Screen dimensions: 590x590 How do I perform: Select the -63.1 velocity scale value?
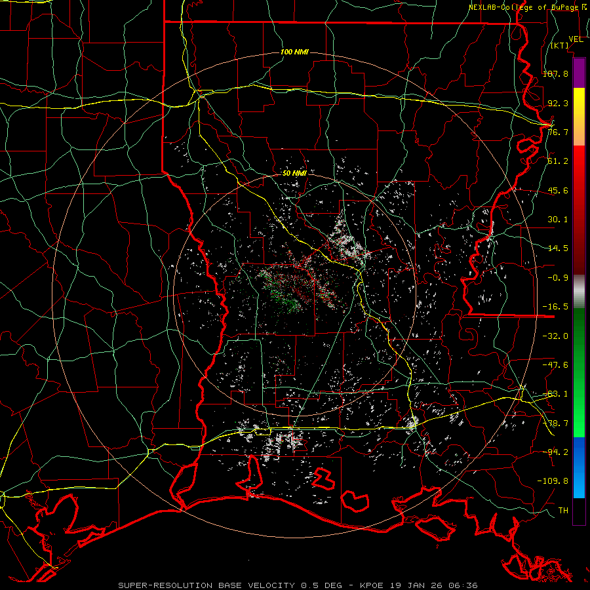[x=555, y=394]
